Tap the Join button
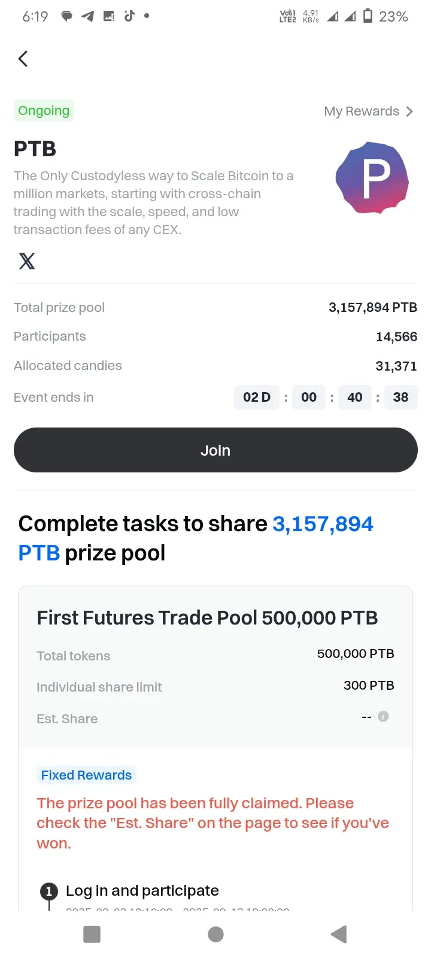The width and height of the screenshot is (431, 958). click(x=215, y=450)
